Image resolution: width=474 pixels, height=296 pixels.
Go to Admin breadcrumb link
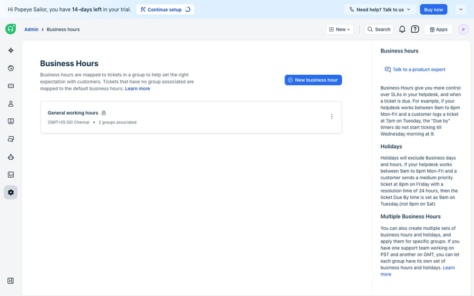pos(32,29)
